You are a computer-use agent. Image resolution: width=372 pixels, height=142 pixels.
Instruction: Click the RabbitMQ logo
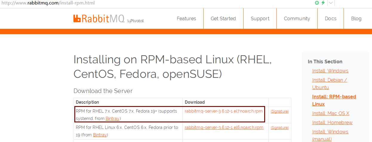(x=99, y=18)
